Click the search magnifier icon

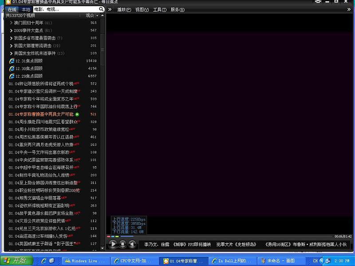click(x=101, y=9)
